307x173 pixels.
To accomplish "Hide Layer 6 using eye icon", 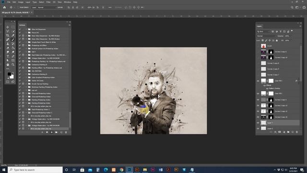I will [x=258, y=128].
